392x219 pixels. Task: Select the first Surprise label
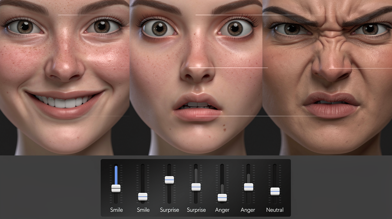pyautogui.click(x=169, y=210)
